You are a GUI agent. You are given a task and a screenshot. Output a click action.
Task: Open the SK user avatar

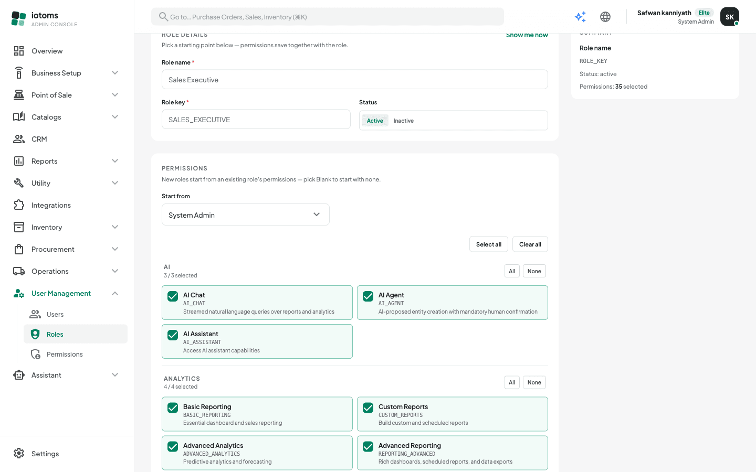coord(730,17)
